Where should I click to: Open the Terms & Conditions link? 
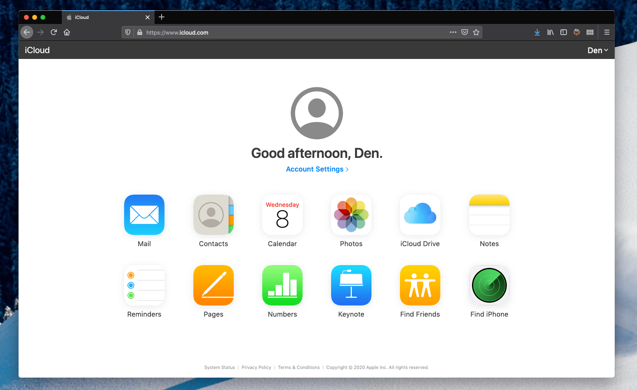click(299, 367)
